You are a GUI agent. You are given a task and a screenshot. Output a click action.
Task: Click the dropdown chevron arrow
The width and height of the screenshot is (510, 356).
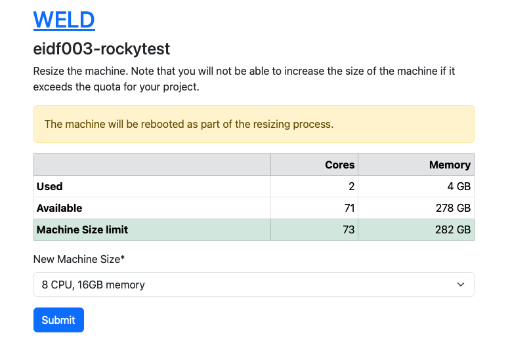point(461,285)
